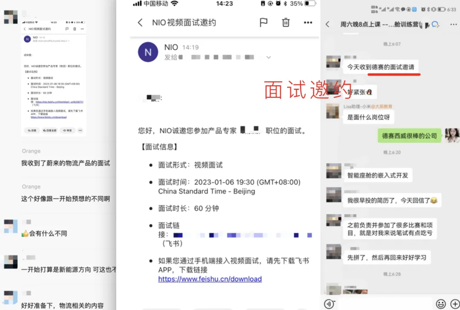Tap the purple N sender avatar

coord(148,52)
